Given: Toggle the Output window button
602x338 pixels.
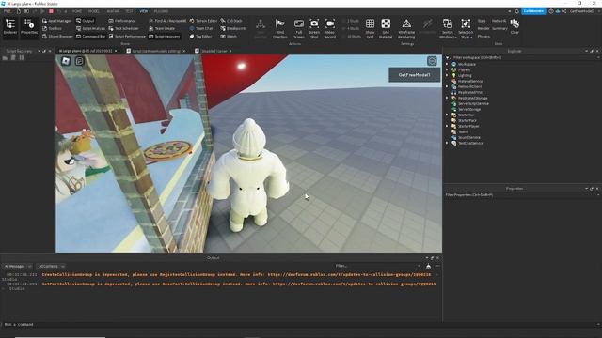Looking at the screenshot, I should click(x=86, y=21).
